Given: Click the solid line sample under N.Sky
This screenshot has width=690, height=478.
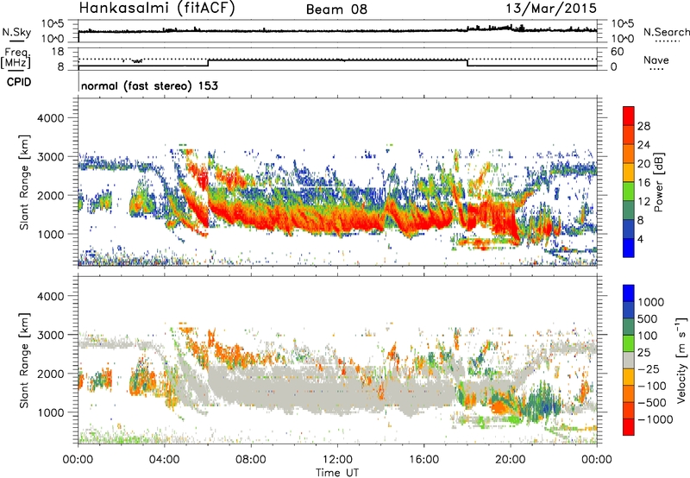Looking at the screenshot, I should click(16, 41).
